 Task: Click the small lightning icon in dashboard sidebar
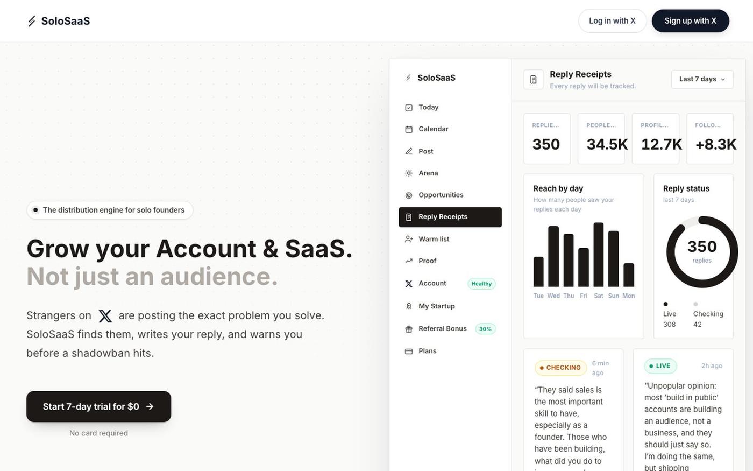tap(408, 78)
